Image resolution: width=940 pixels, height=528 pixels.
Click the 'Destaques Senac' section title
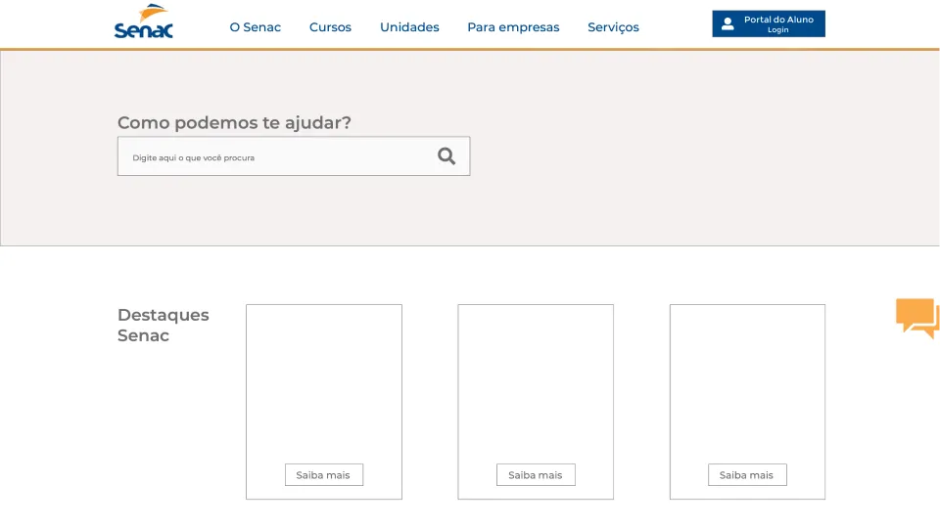coord(163,325)
